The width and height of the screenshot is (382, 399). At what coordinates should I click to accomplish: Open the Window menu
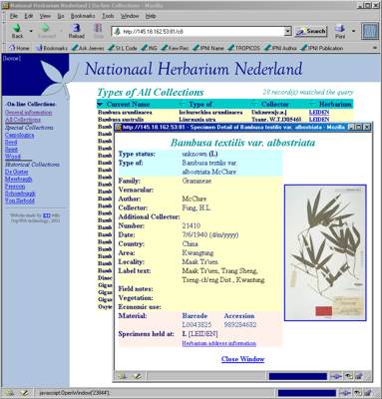130,16
